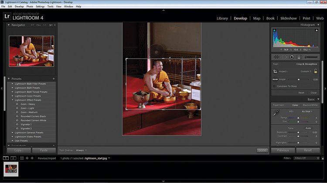Collapse the top module picker arrow
This screenshot has height=183, width=327.
click(163, 10)
